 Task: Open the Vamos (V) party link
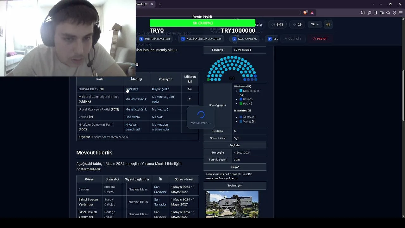click(86, 117)
